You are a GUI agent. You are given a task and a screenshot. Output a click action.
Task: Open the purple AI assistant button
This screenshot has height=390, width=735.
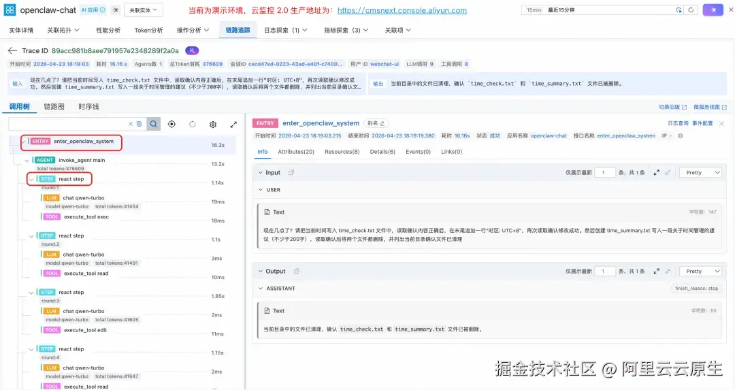click(x=713, y=10)
